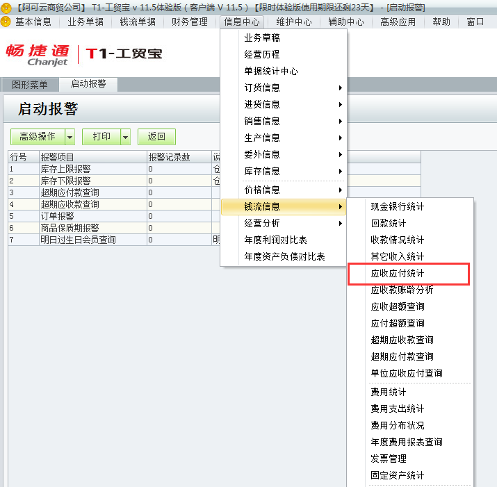Click the highlighted 钱流信息 menu item

pyautogui.click(x=284, y=206)
